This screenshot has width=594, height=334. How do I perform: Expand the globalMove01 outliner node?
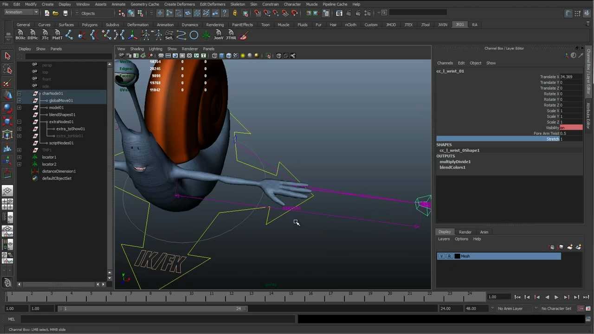pos(19,100)
